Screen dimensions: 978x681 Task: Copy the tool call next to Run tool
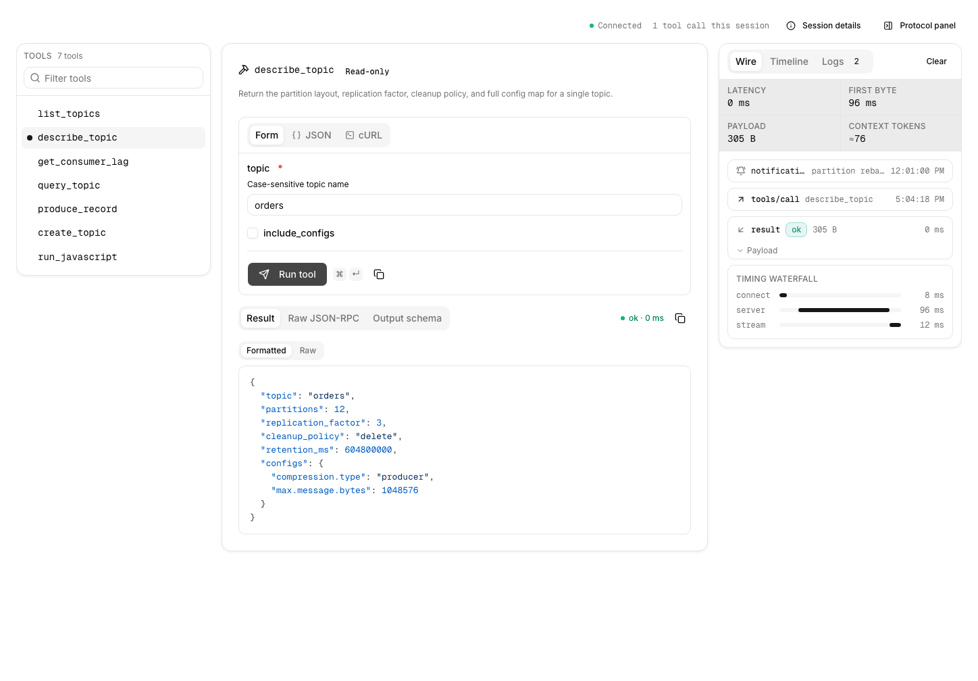coord(379,274)
